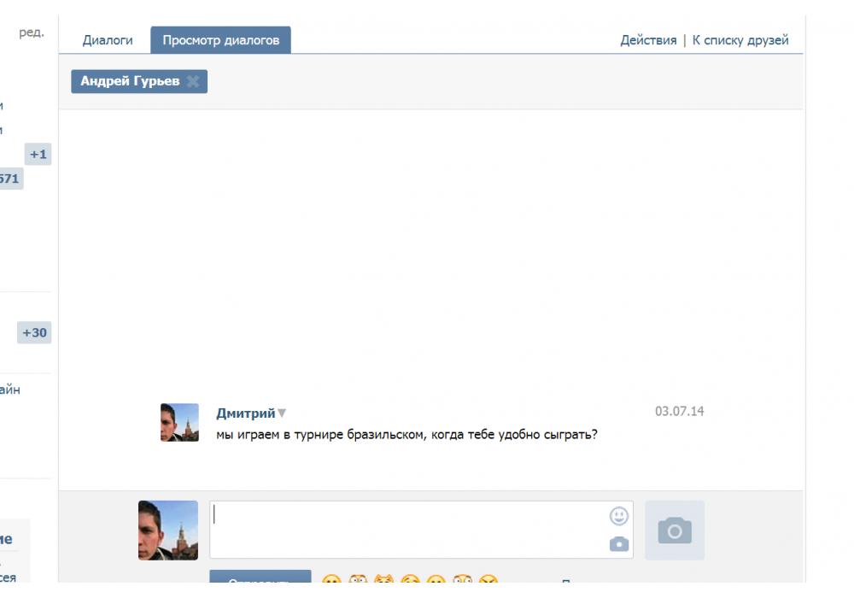Select the Просмотр диалогов tab
Screen dimensions: 854x598
tap(220, 40)
